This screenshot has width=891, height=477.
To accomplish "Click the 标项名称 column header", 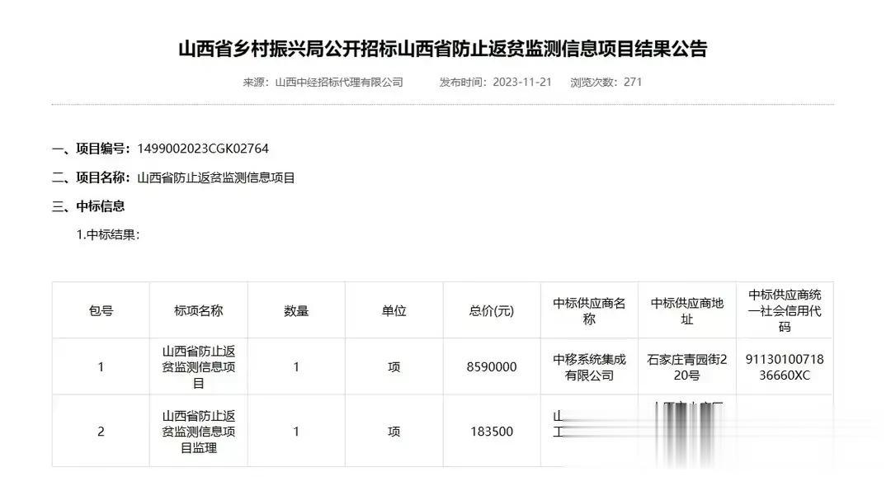I will (x=198, y=310).
